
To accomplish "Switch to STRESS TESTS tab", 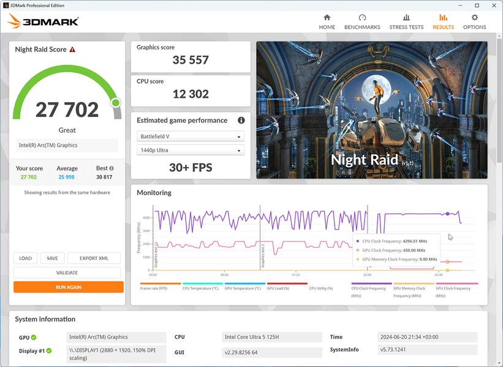I will [406, 22].
